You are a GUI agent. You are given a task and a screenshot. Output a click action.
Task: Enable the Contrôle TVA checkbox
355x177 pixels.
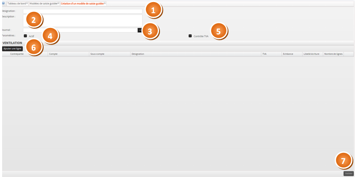(190, 36)
